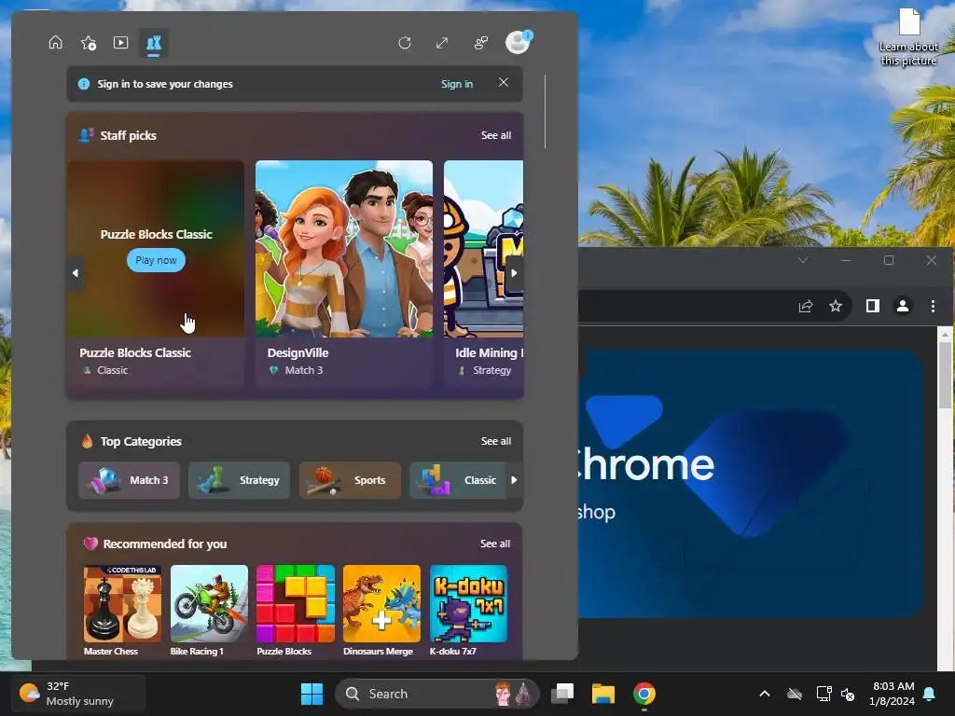Refresh the widgets feed
955x716 pixels.
click(x=405, y=43)
